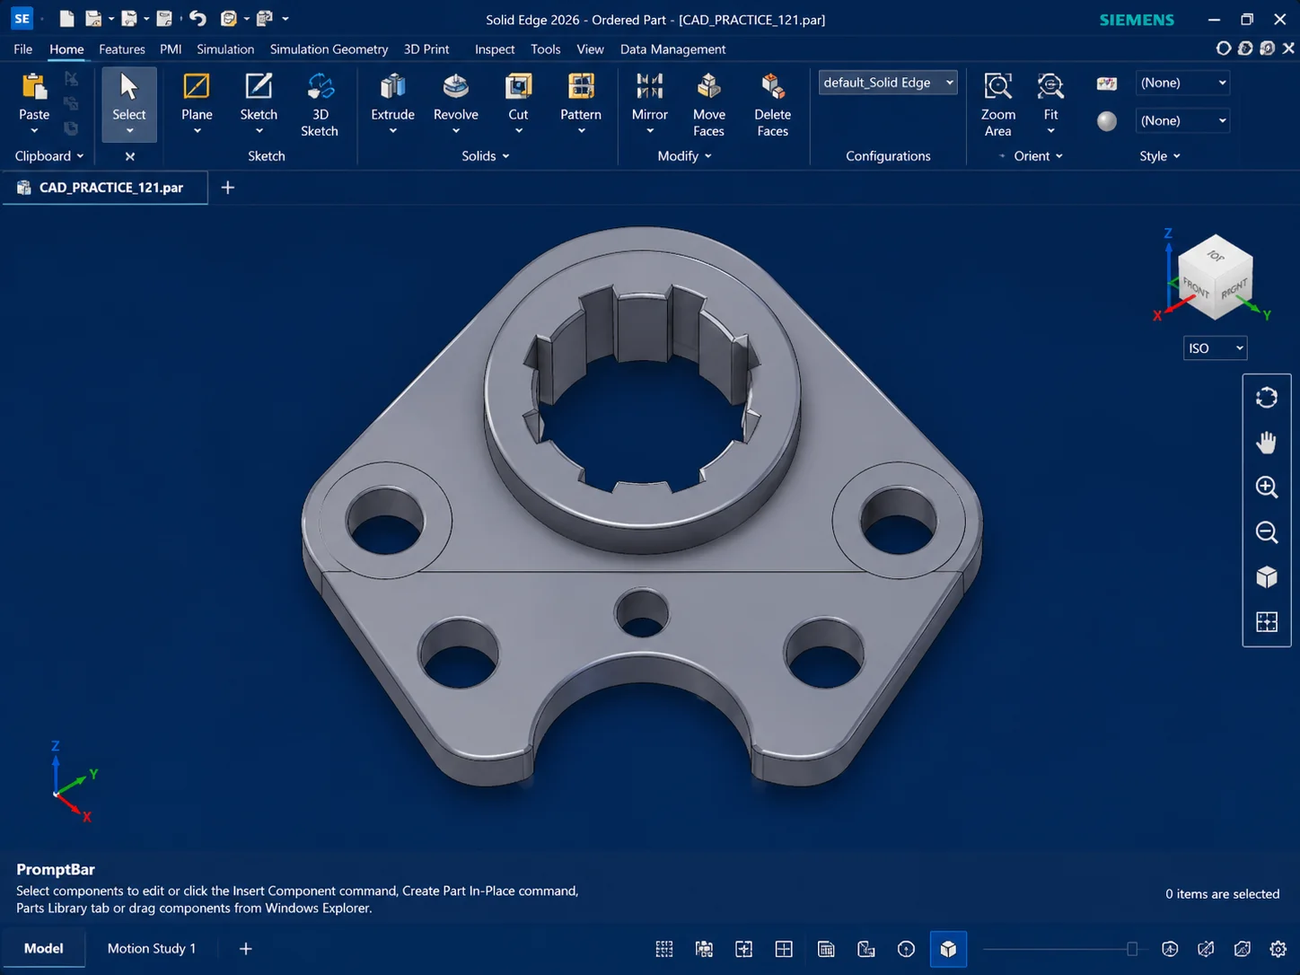Activate the Pan hand tool
The height and width of the screenshot is (975, 1300).
[1267, 443]
